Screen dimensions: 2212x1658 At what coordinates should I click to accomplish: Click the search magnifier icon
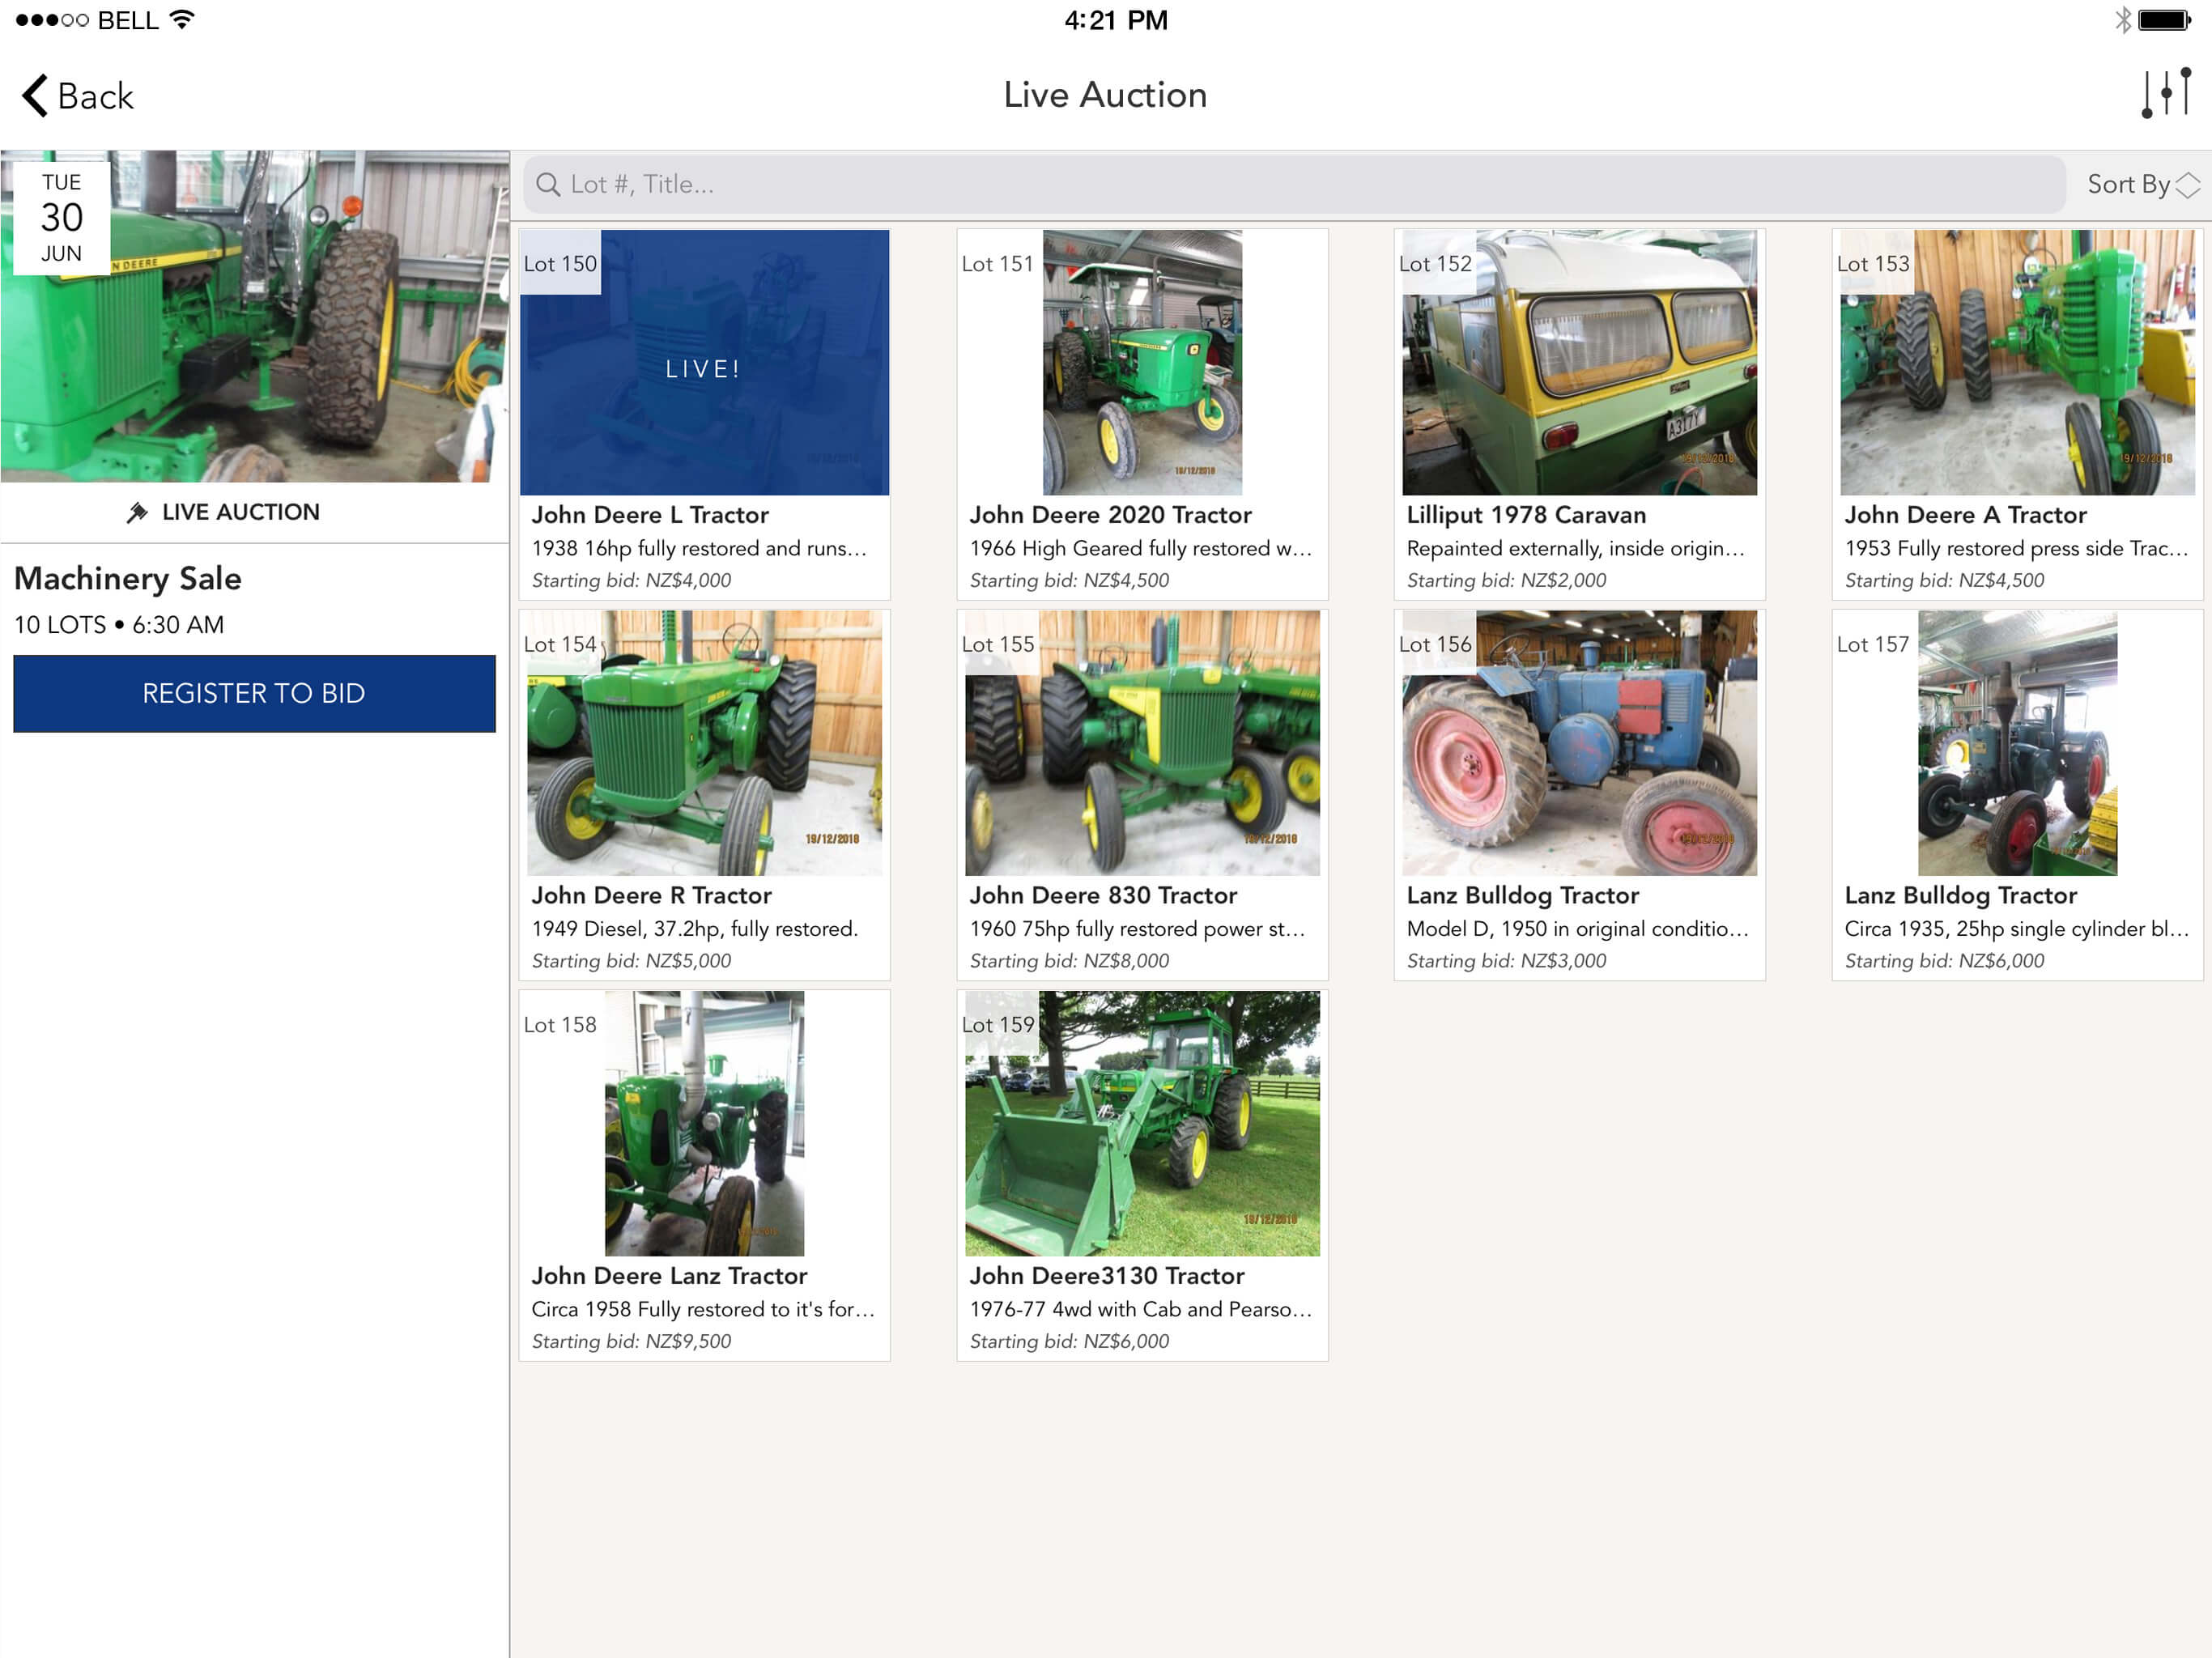click(547, 184)
